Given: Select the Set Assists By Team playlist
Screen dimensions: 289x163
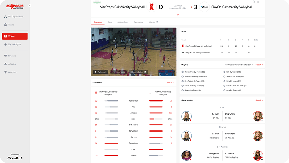Looking at the screenshot, I should coord(193,81).
